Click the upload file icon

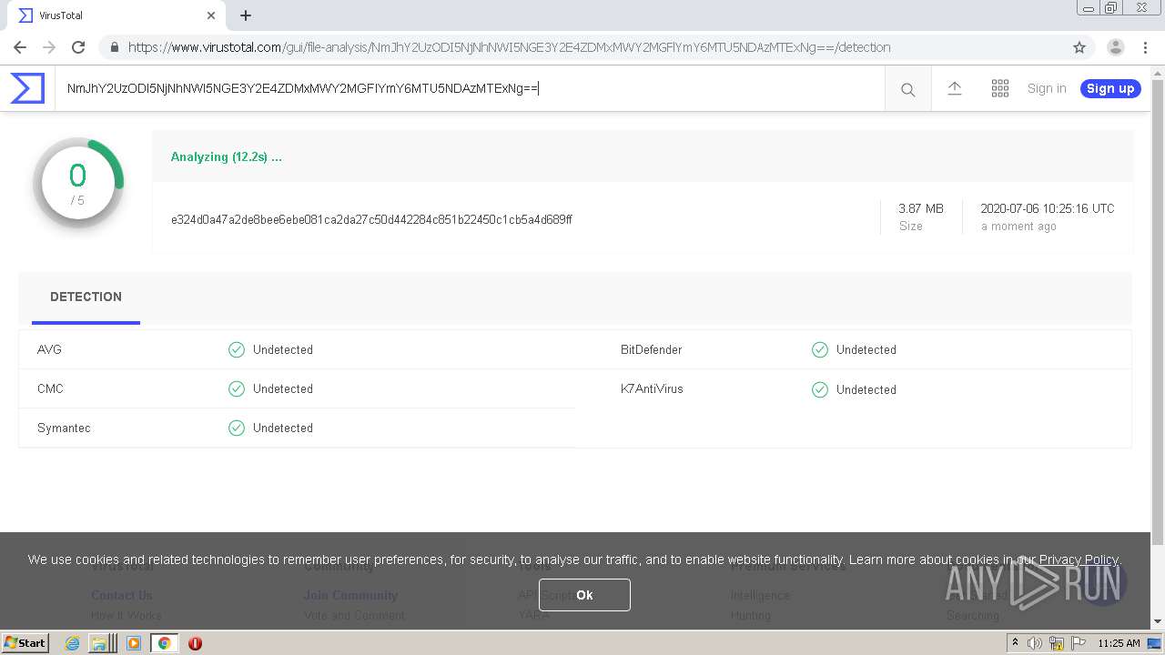click(x=955, y=88)
